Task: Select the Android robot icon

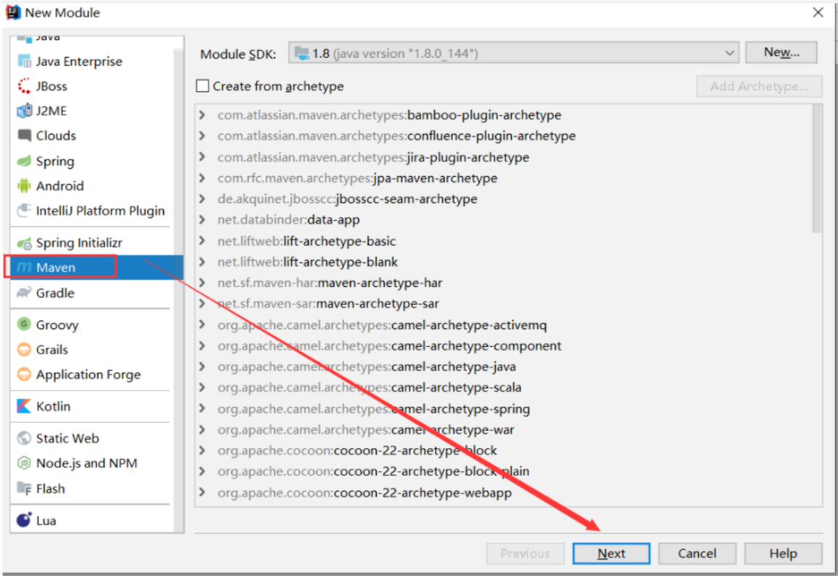Action: (x=24, y=185)
